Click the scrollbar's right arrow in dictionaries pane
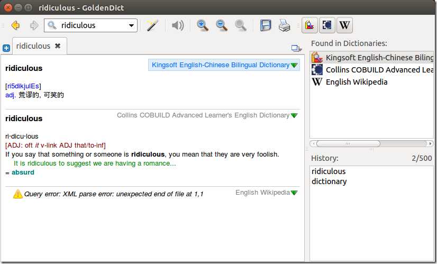This screenshot has width=437, height=264. (x=430, y=143)
